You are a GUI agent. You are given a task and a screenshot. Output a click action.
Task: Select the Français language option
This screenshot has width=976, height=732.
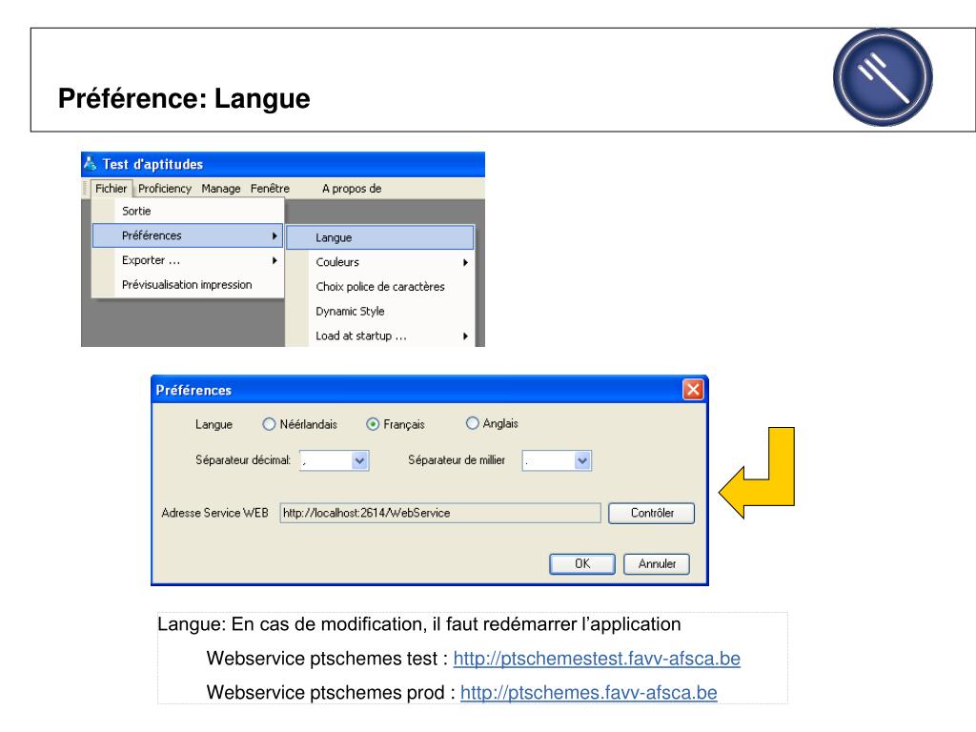click(x=373, y=424)
